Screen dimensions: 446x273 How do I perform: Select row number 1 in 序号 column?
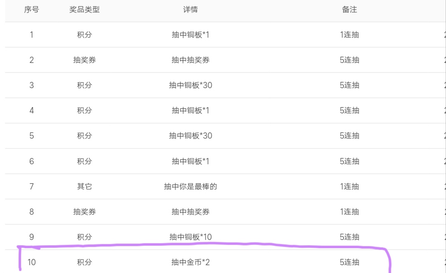coord(31,35)
